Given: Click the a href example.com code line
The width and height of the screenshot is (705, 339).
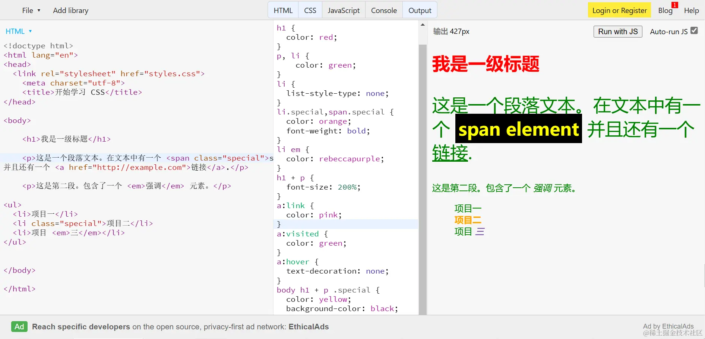Looking at the screenshot, I should (126, 167).
